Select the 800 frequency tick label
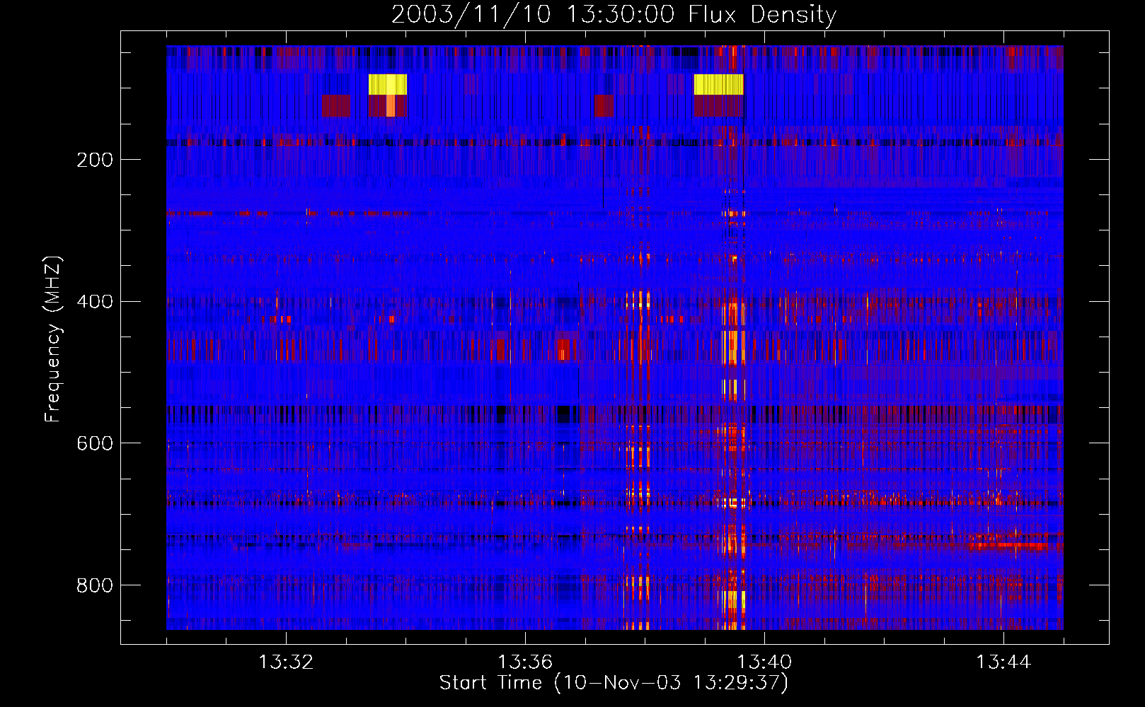This screenshot has height=707, width=1145. (95, 585)
